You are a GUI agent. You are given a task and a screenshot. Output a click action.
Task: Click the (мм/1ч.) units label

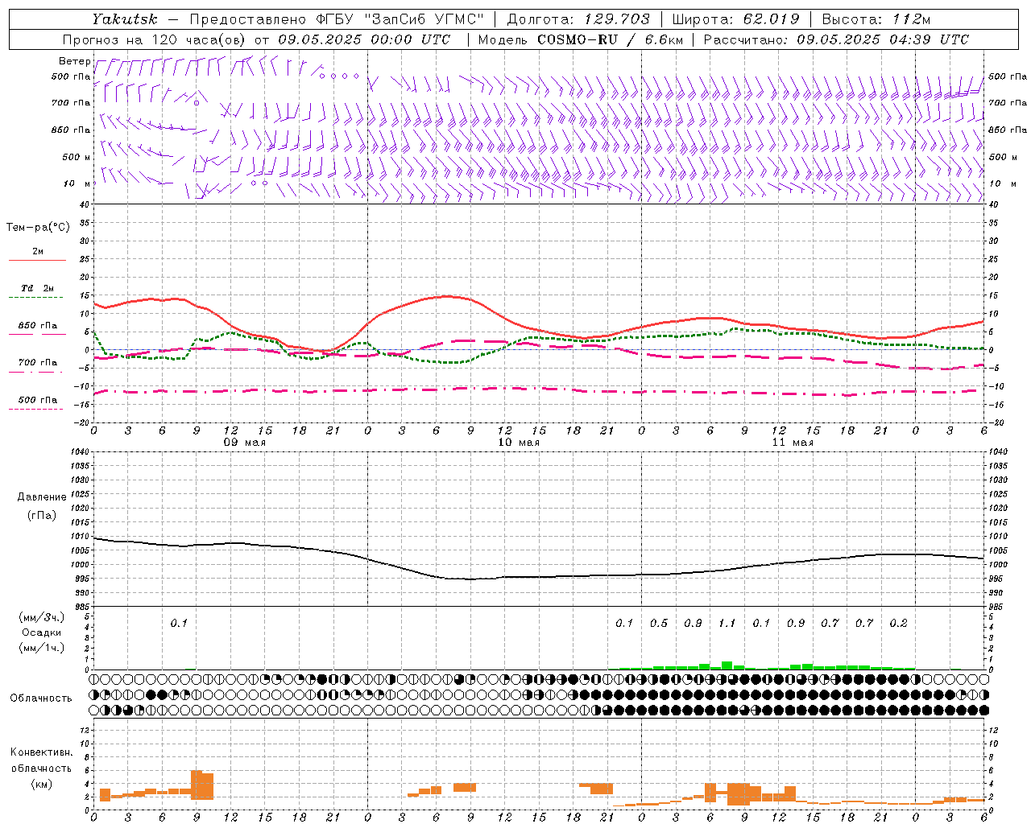click(42, 648)
